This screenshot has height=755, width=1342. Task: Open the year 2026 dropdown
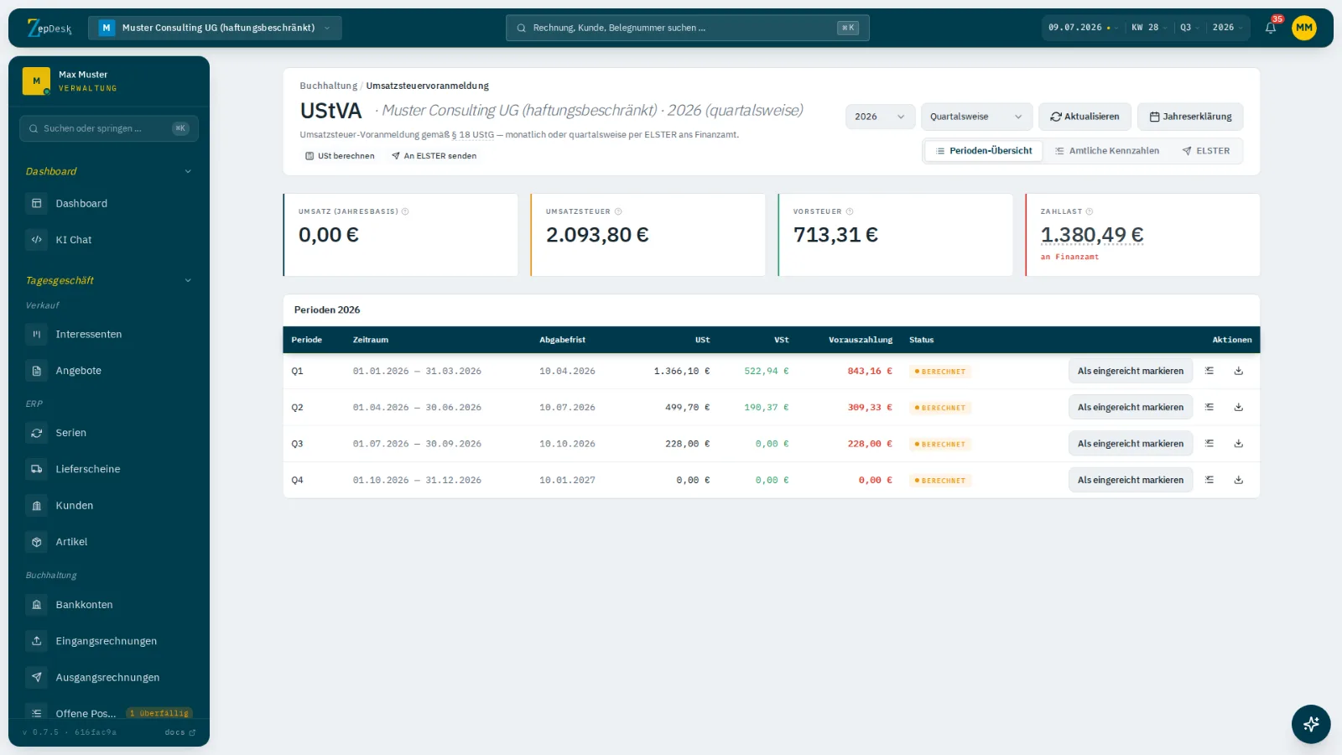tap(880, 117)
